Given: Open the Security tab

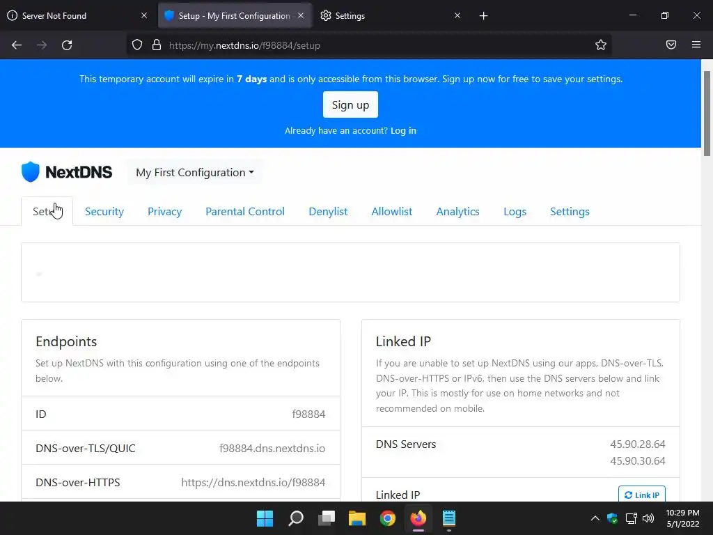Looking at the screenshot, I should (104, 212).
